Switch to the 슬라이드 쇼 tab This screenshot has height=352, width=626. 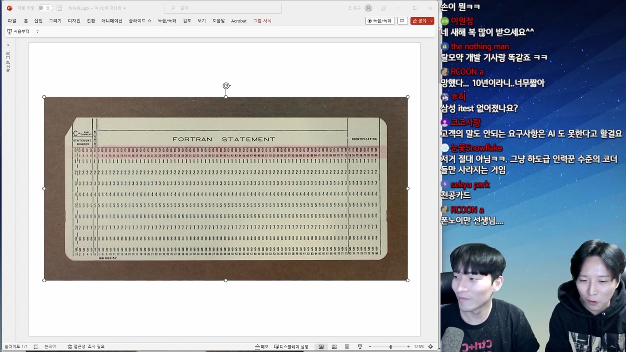[x=140, y=21]
